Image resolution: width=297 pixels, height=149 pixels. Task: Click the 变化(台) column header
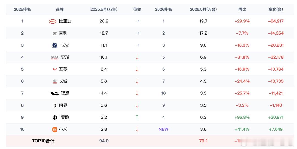[276, 9]
